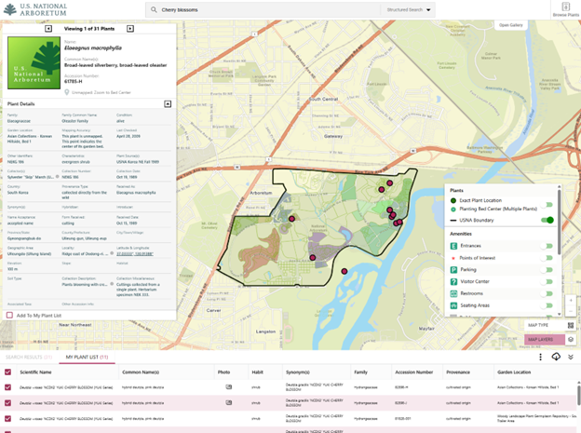Sort by the Scientific Name column header

coord(35,372)
